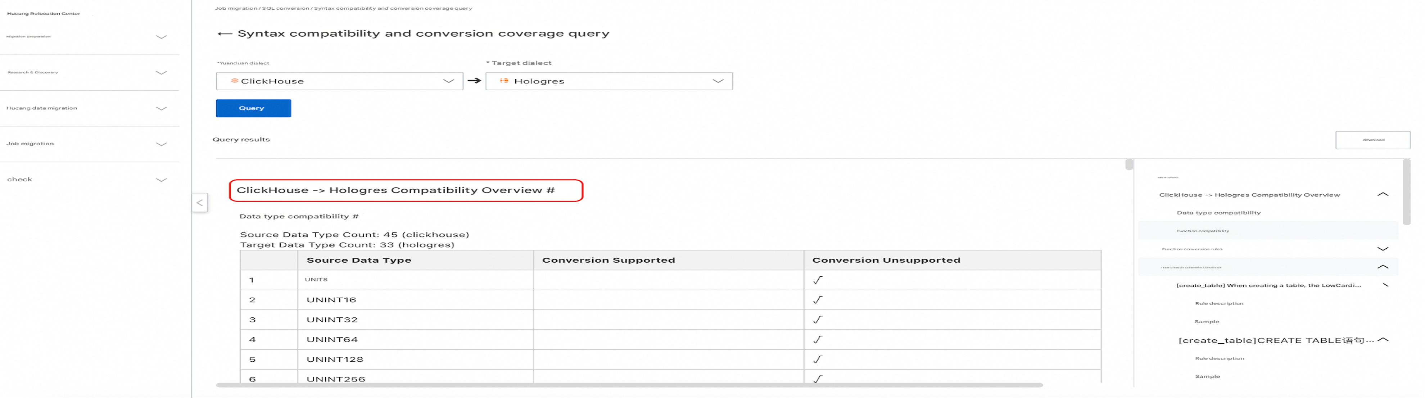Open the source dialect dropdown arrow beside ClickHouse
The width and height of the screenshot is (1425, 398).
(x=449, y=81)
